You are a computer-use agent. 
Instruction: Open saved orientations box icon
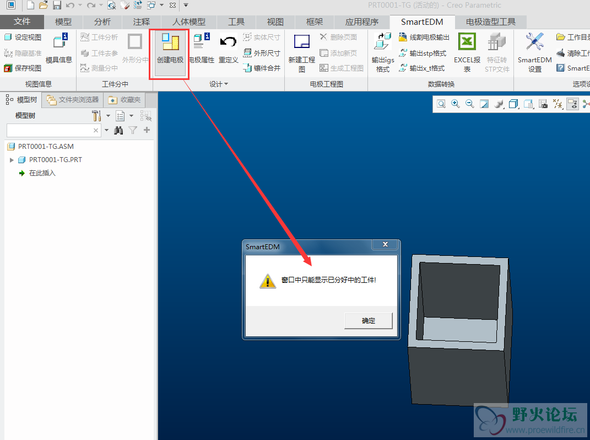(513, 104)
